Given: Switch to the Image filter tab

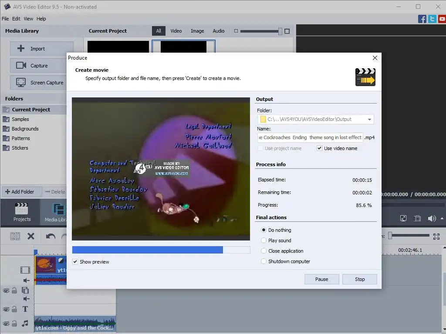Looking at the screenshot, I should click(x=197, y=31).
